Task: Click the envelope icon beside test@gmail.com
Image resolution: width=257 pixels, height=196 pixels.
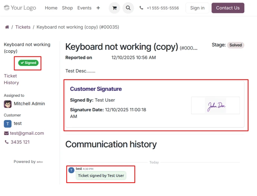Action: 6,133
